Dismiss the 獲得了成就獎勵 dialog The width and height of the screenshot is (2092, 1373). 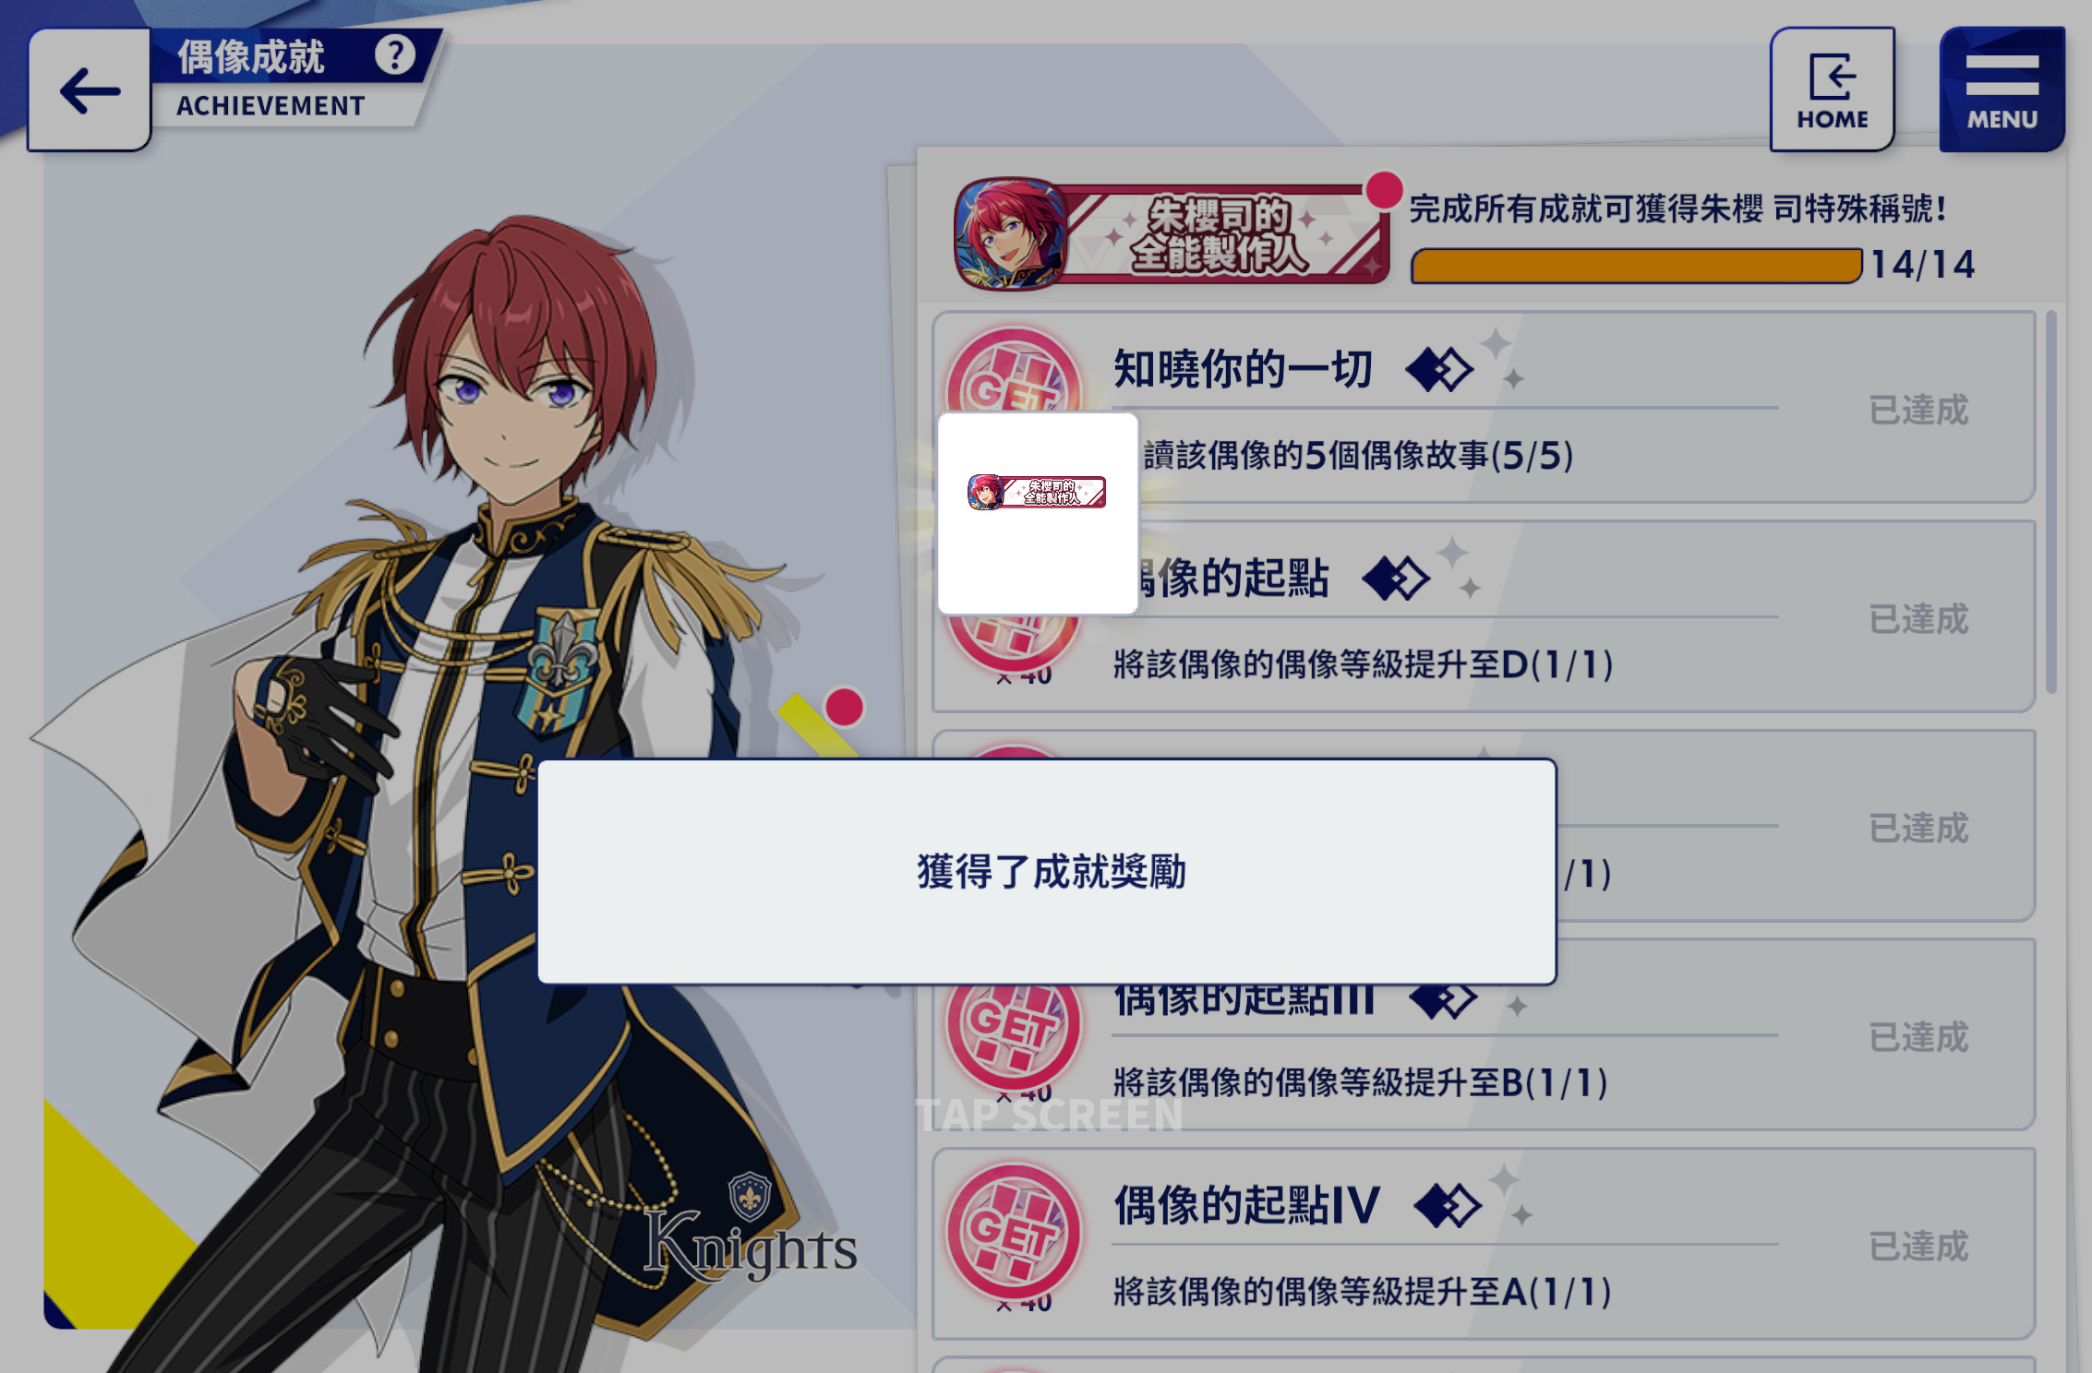1047,872
